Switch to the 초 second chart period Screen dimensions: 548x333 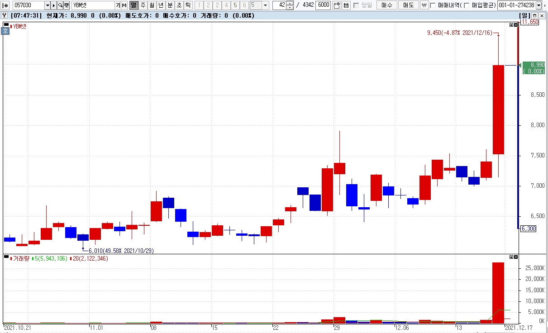click(x=179, y=5)
